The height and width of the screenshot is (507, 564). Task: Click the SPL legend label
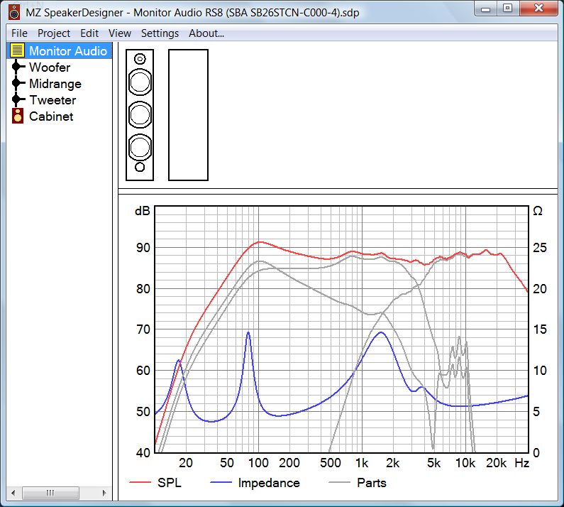click(170, 483)
